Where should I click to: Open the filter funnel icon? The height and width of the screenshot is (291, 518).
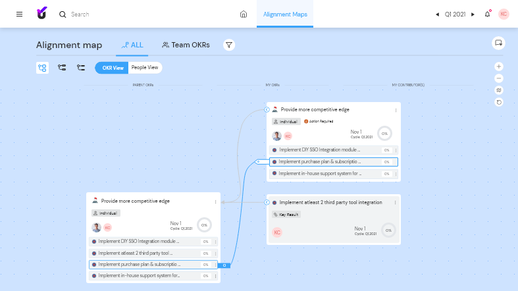(x=229, y=45)
